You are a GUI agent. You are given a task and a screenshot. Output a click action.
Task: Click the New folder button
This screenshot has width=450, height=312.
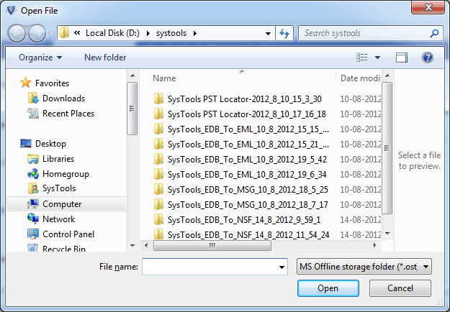coord(105,58)
